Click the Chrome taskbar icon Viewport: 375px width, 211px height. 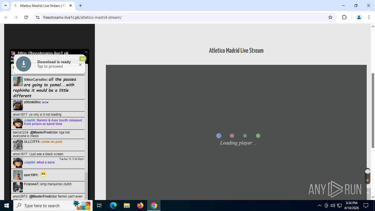point(154,206)
